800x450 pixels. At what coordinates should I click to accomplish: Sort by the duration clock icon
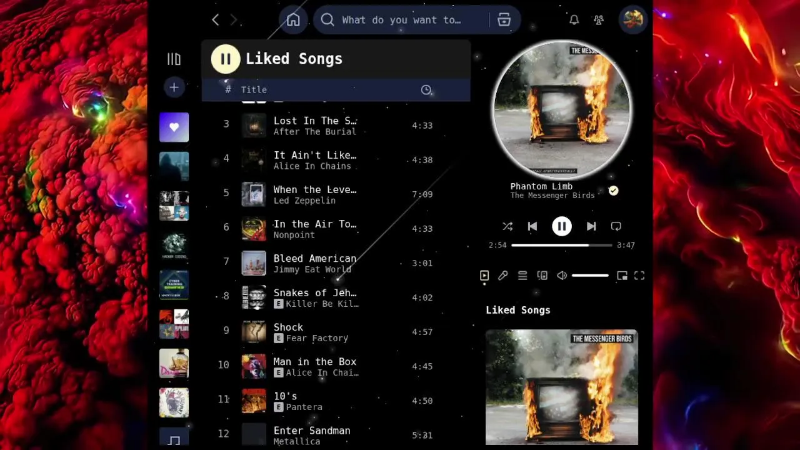[x=426, y=90]
